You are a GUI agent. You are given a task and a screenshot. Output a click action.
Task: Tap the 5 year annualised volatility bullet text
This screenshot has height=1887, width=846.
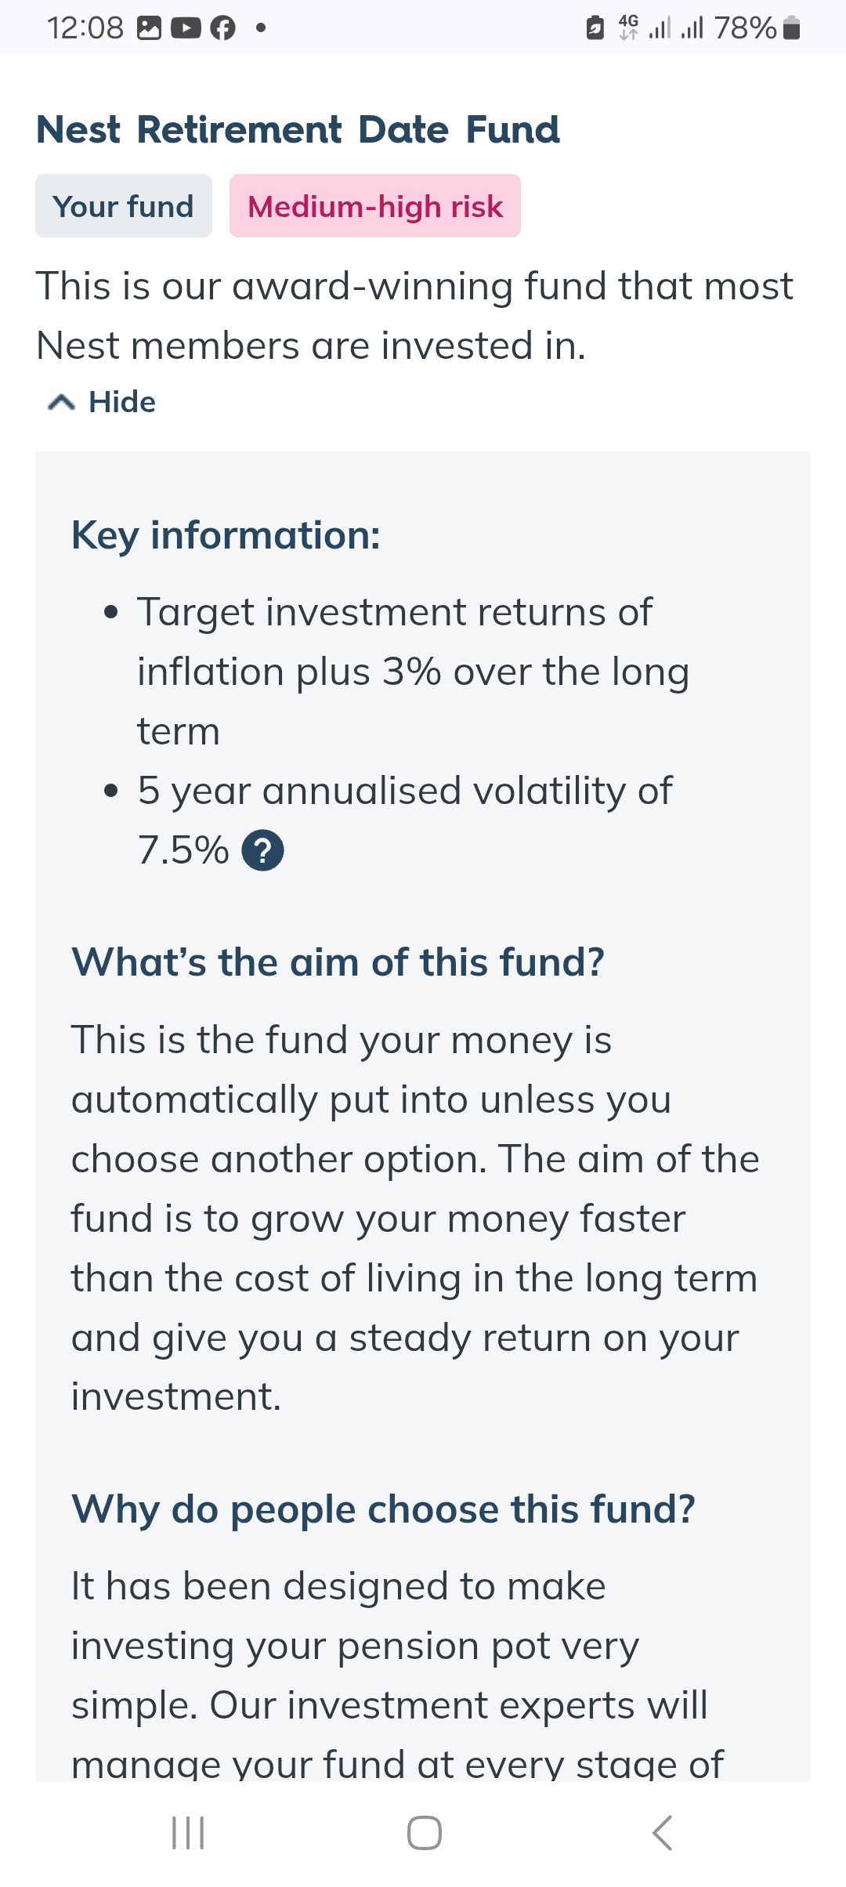(404, 791)
